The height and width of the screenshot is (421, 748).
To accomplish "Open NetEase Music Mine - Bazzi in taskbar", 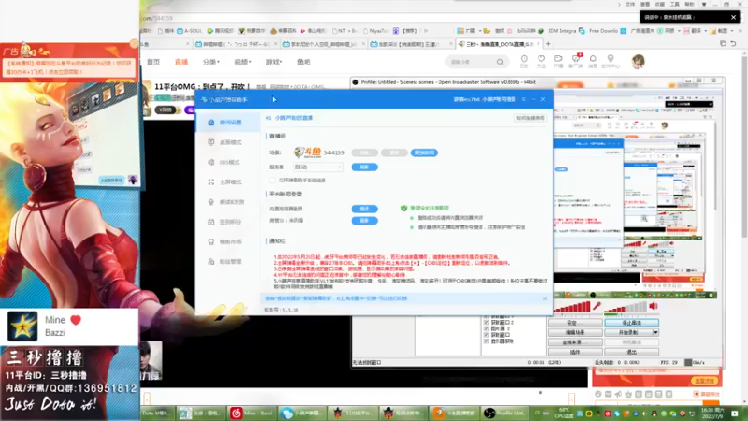I will [x=252, y=413].
